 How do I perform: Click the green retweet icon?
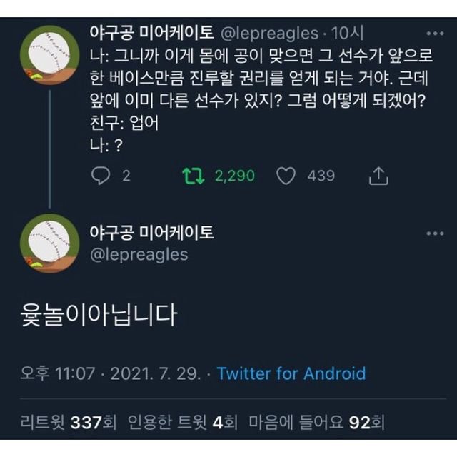[193, 175]
